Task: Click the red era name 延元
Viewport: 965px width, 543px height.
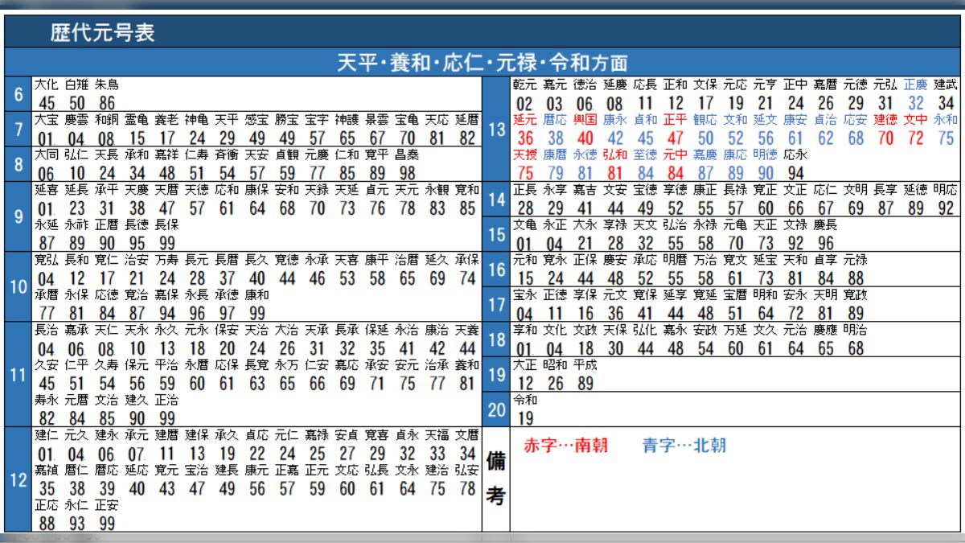Action: pyautogui.click(x=524, y=119)
